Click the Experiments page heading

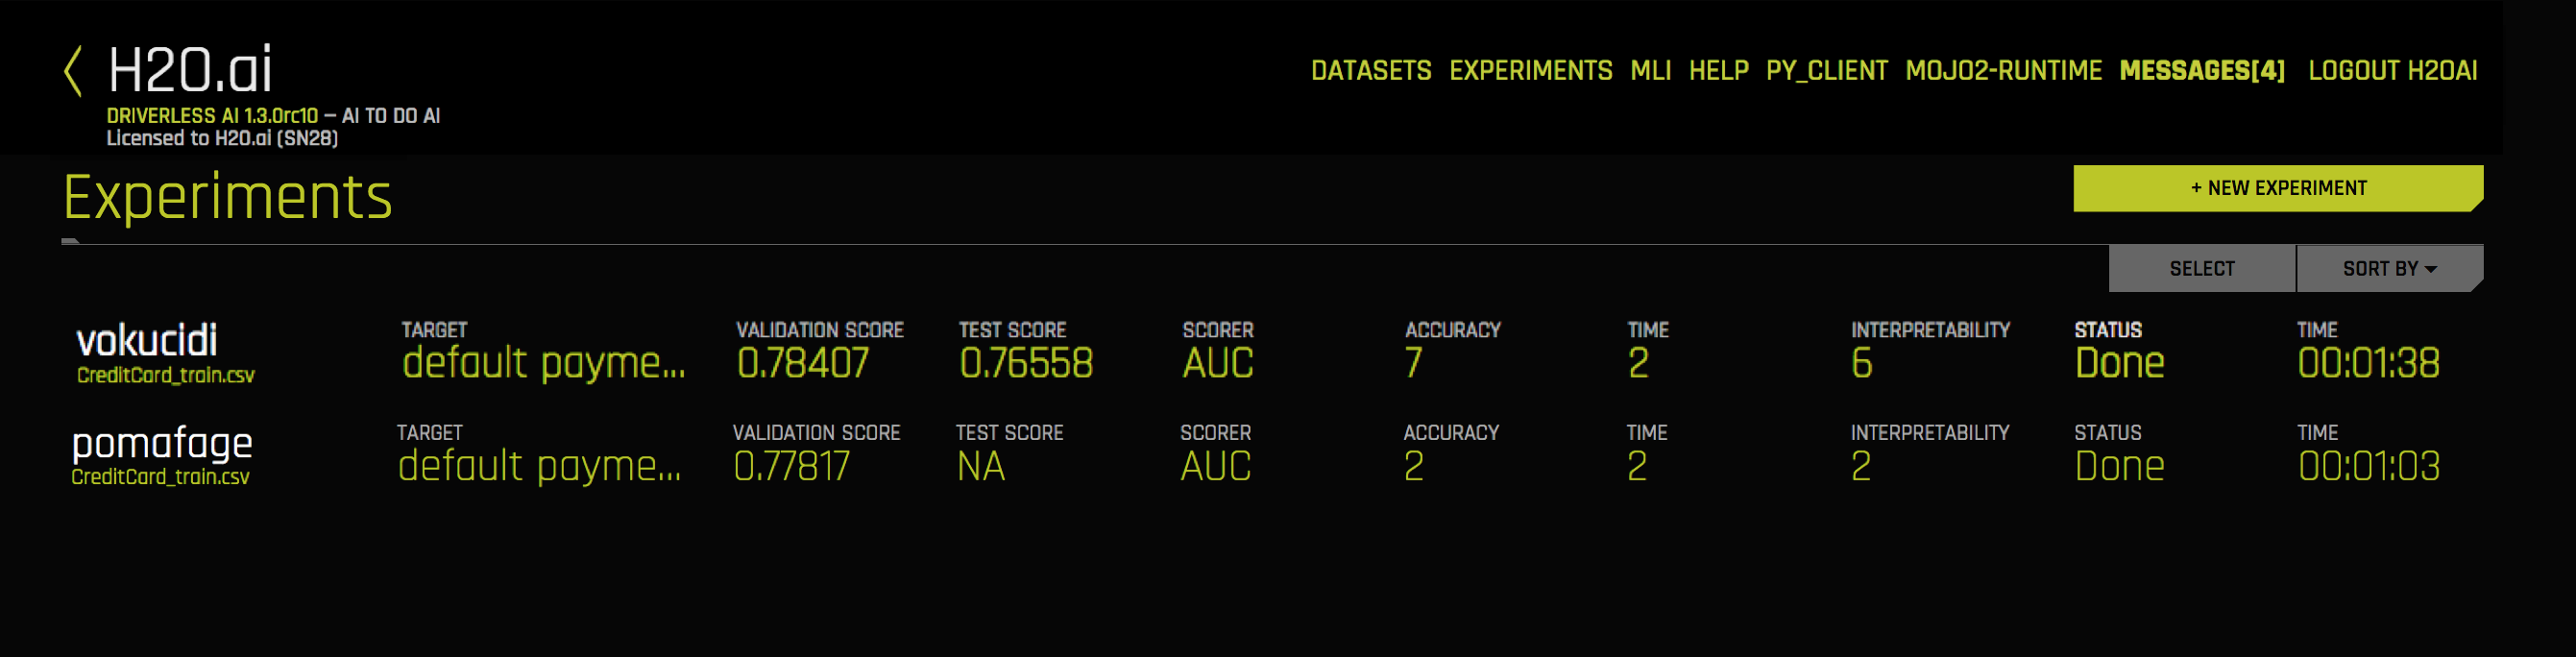228,197
